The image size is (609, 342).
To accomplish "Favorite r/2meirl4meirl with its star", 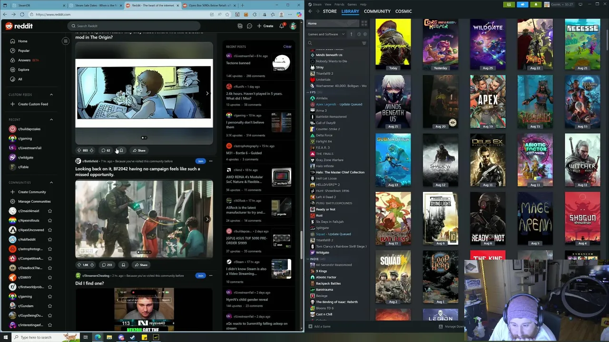I will [50, 211].
